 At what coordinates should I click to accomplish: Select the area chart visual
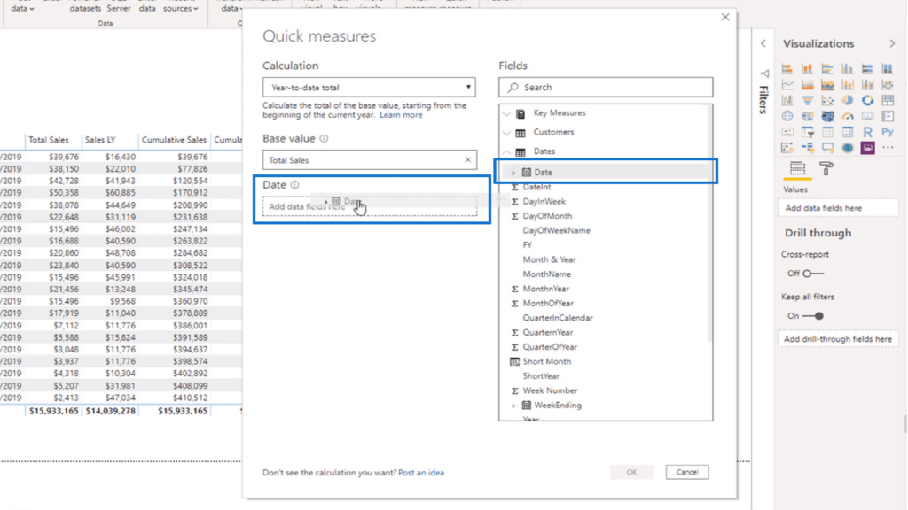point(807,85)
